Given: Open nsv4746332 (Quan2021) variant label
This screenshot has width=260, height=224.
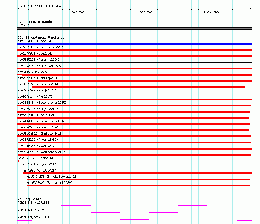Looking at the screenshot, I should click(36, 146).
